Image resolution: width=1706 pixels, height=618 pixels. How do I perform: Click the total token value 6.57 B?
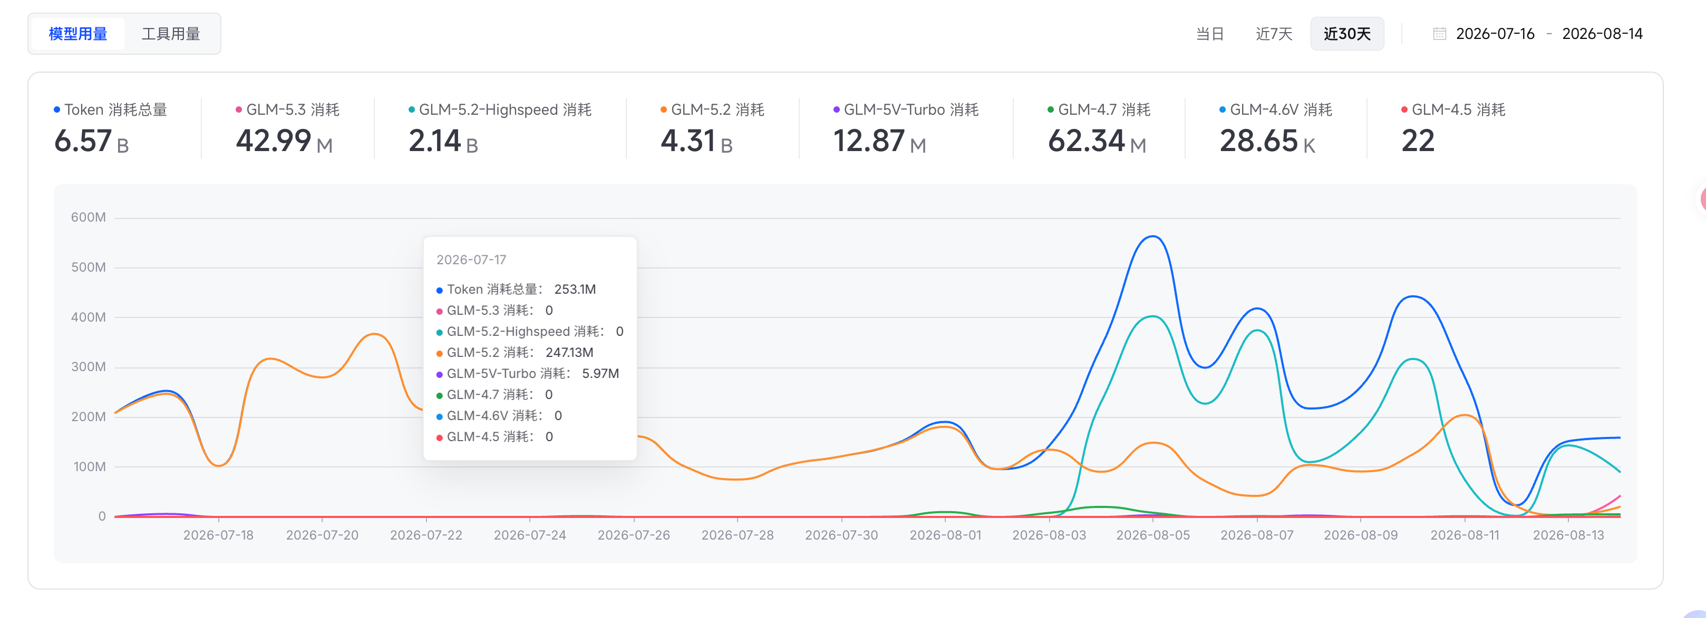[91, 141]
